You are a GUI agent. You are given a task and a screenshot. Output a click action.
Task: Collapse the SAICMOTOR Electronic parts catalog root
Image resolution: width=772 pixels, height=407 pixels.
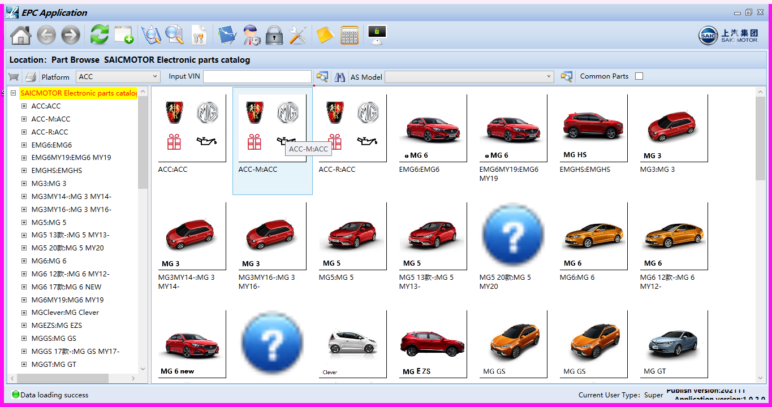pyautogui.click(x=13, y=93)
